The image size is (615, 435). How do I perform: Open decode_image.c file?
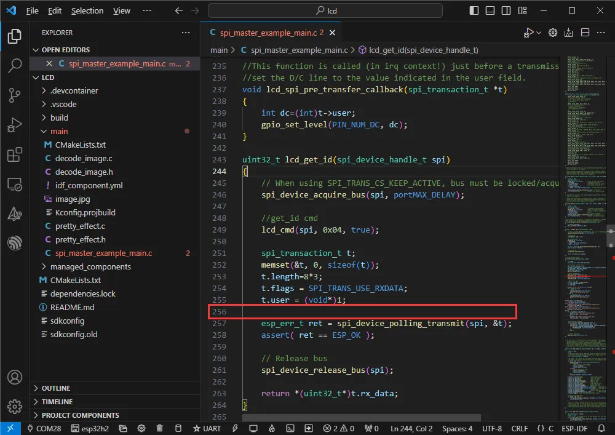pyautogui.click(x=115, y=158)
